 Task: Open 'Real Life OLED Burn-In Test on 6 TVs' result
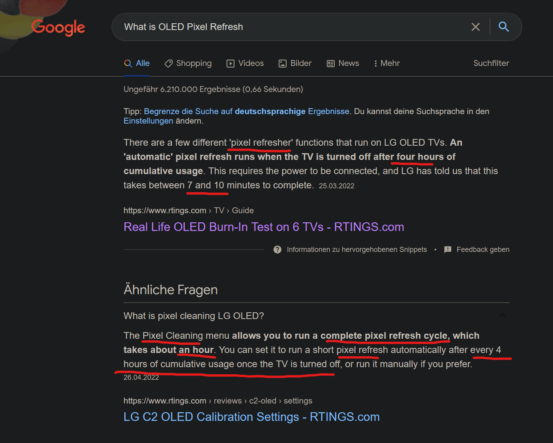click(x=264, y=227)
